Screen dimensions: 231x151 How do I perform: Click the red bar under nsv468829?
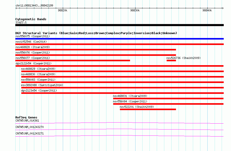pos(123,71)
